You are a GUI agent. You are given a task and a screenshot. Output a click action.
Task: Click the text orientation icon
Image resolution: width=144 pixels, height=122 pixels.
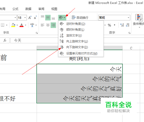point(61,17)
